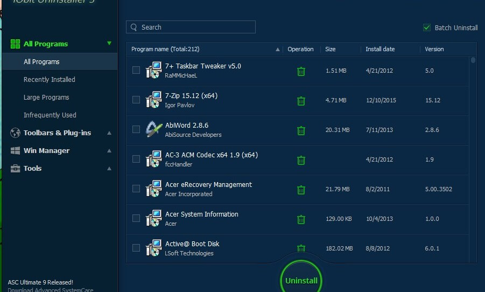Click the 129.00 KB size value
This screenshot has height=292, width=485.
[x=339, y=219]
